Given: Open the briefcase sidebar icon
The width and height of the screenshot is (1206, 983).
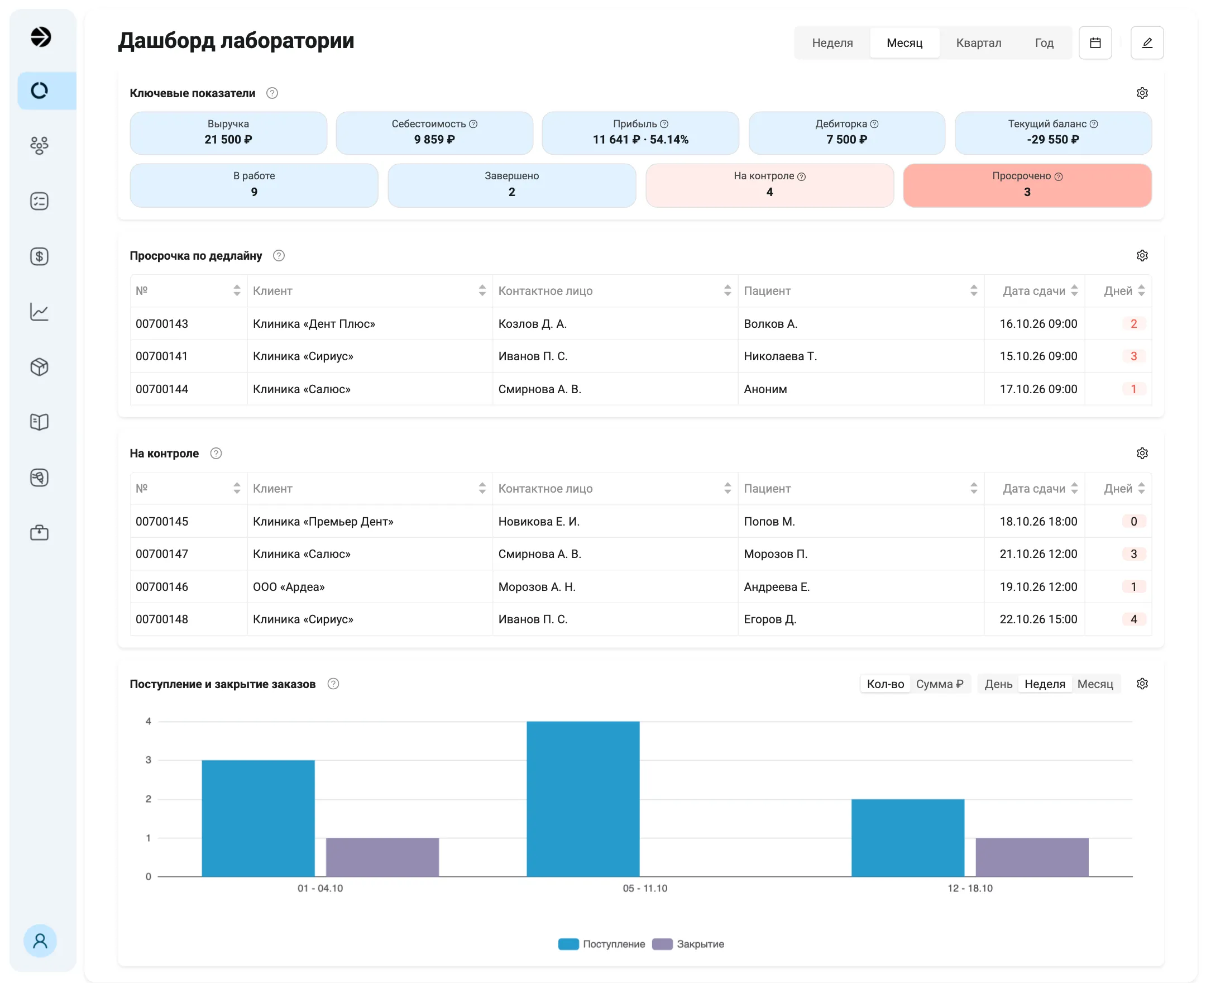Looking at the screenshot, I should pos(40,533).
